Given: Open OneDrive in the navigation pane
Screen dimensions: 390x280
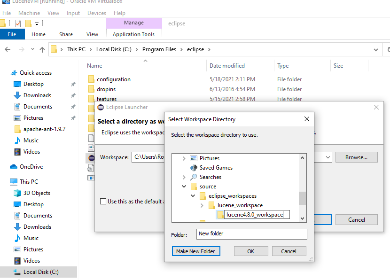Looking at the screenshot, I should (x=31, y=167).
